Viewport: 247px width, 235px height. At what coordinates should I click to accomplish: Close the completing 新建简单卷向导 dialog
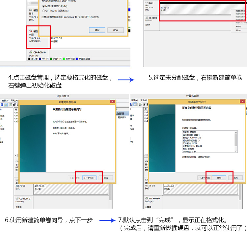[242, 101]
